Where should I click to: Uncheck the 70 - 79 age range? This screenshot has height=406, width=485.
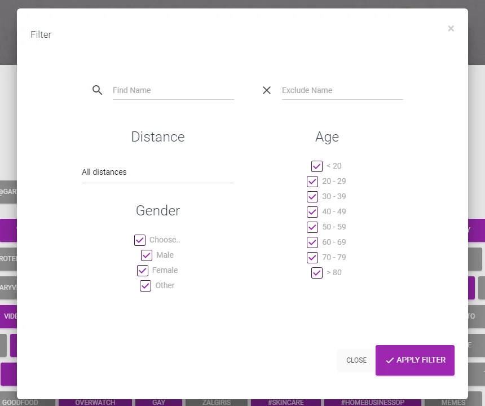coord(312,257)
